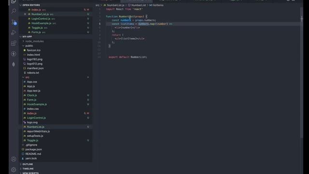Open the Accounts icon in activity bar
The height and width of the screenshot is (174, 309).
[x=14, y=159]
